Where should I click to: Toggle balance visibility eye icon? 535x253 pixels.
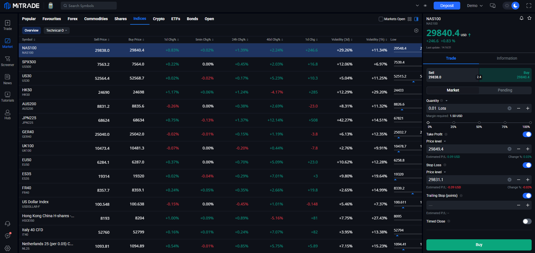pyautogui.click(x=425, y=6)
